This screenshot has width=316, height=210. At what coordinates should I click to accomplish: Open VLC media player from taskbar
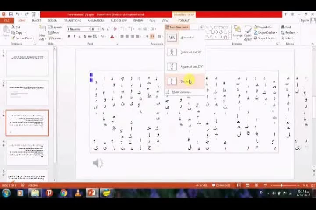pos(77,193)
